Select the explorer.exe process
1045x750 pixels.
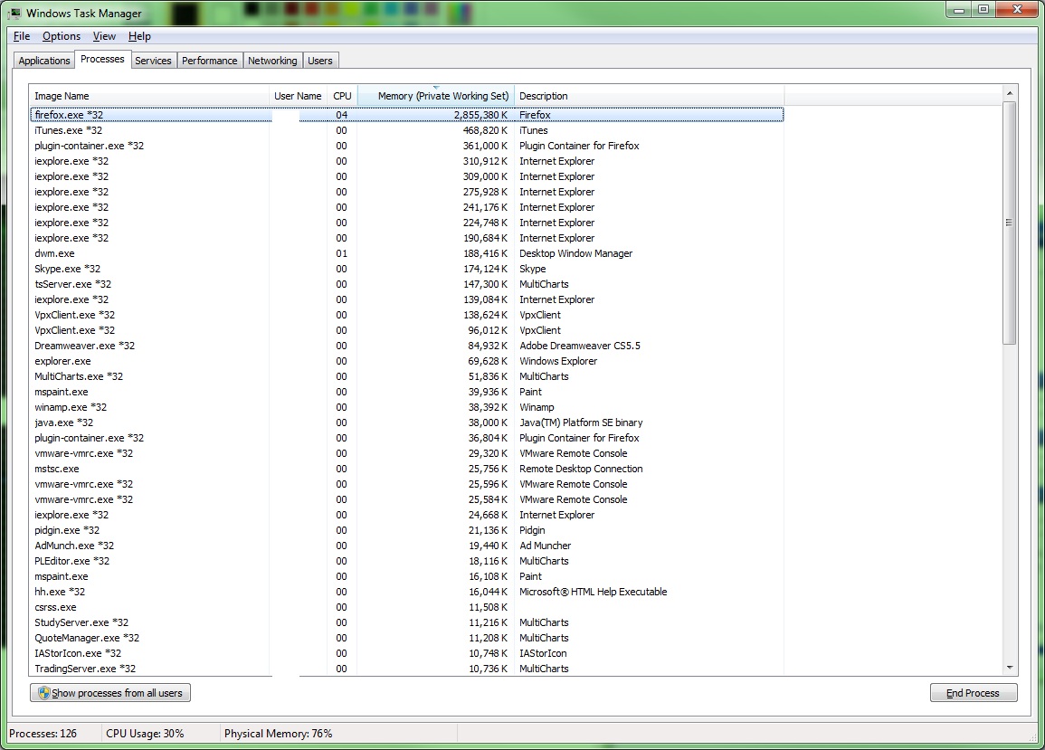(406, 361)
